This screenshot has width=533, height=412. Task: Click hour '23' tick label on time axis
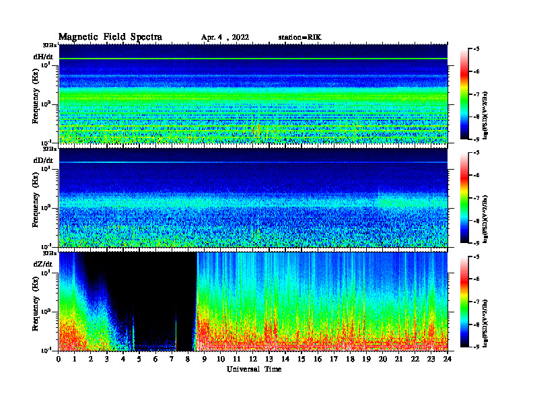[431, 359]
